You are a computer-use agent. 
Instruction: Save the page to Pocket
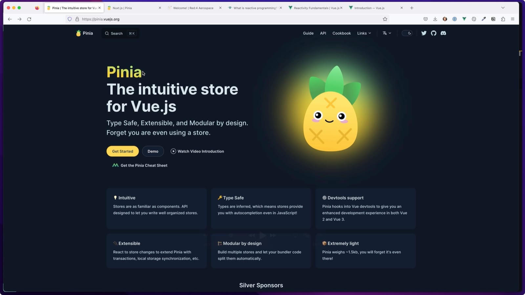pos(426,19)
